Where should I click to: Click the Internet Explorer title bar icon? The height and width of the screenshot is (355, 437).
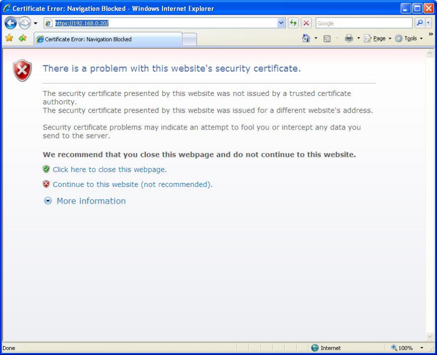coord(7,8)
